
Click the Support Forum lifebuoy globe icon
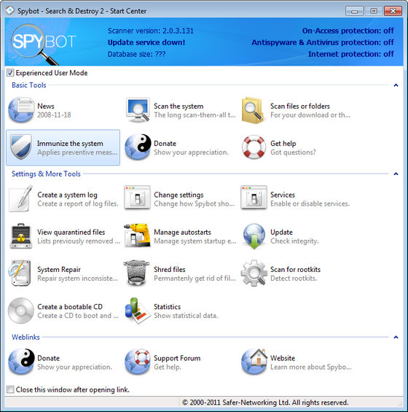[138, 362]
